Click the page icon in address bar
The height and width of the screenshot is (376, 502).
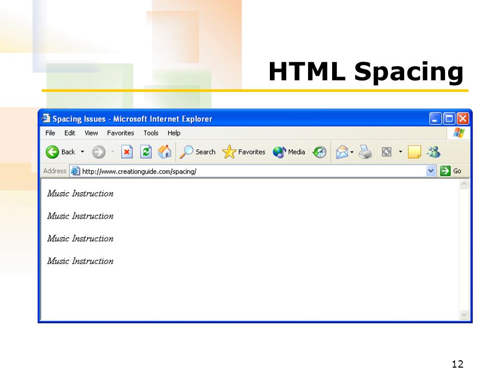pyautogui.click(x=75, y=171)
